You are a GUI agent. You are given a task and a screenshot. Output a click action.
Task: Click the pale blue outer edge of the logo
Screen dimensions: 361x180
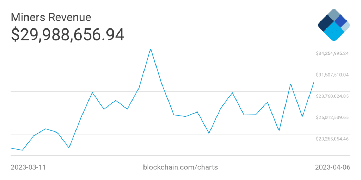click(346, 26)
